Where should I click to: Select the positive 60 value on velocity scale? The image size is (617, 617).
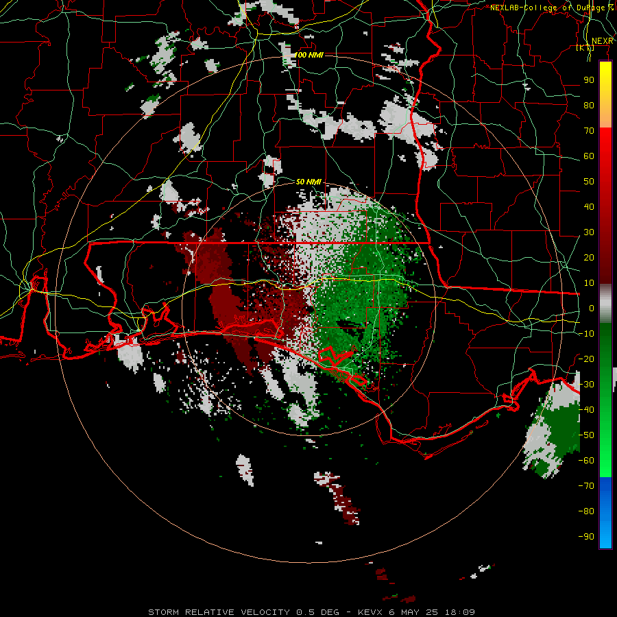589,156
